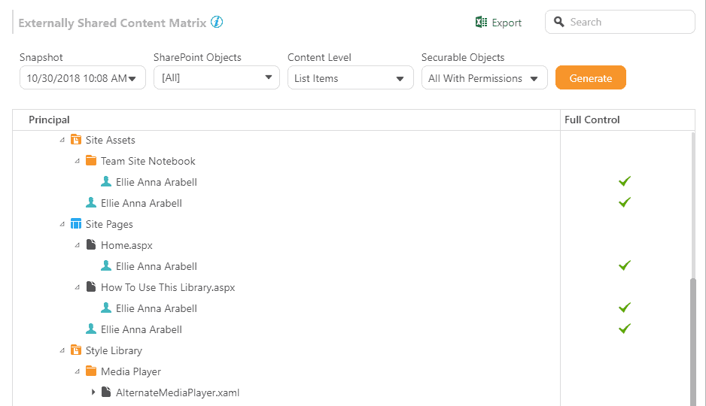Open the Securable Objects dropdown
This screenshot has width=706, height=406.
(x=484, y=78)
